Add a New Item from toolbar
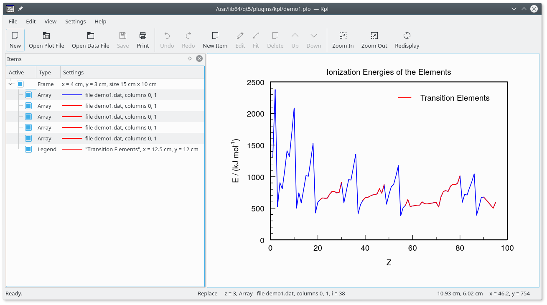The height and width of the screenshot is (305, 547). (215, 40)
